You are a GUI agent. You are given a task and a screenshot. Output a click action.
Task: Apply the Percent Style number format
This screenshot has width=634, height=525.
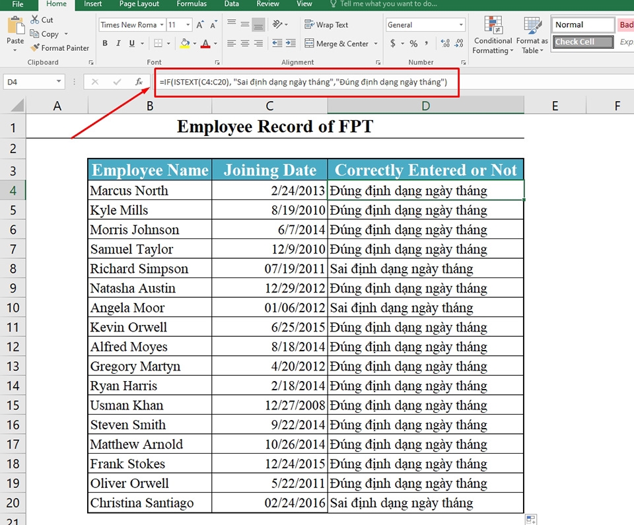tap(413, 43)
